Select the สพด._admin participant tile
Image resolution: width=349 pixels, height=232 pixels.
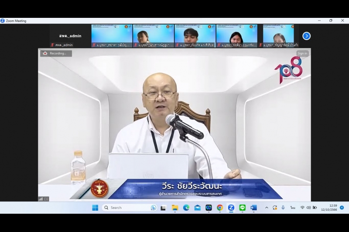coord(70,36)
